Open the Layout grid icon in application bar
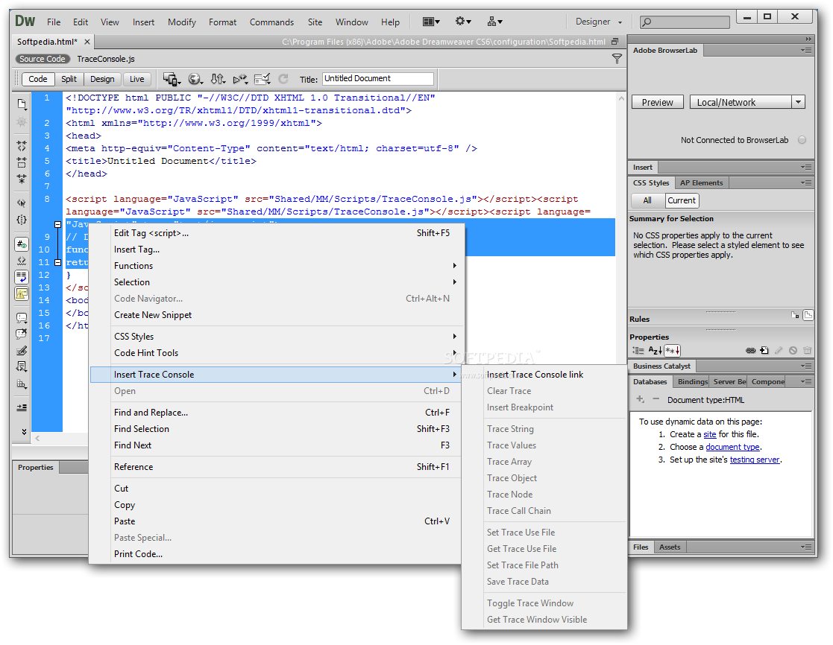This screenshot has width=833, height=645. pos(431,22)
